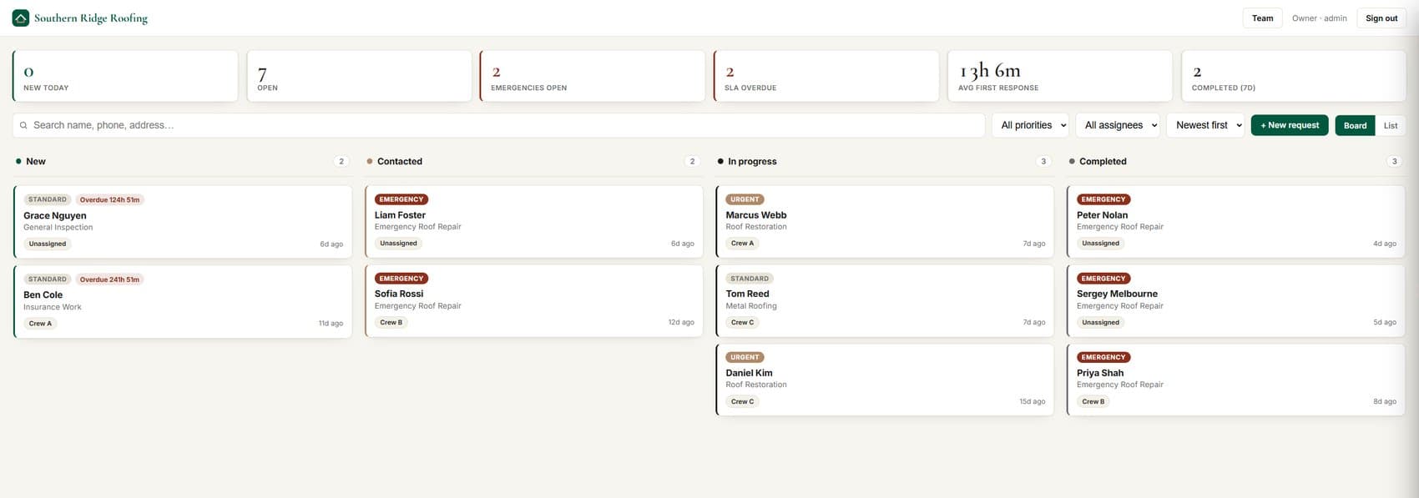The image size is (1419, 498).
Task: Click the New Today stat card
Action: pyautogui.click(x=125, y=76)
